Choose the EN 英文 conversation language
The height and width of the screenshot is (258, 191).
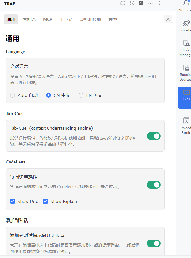81,95
